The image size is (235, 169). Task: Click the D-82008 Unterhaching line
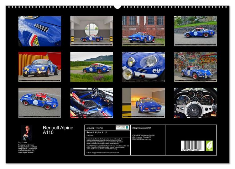pos(142,139)
